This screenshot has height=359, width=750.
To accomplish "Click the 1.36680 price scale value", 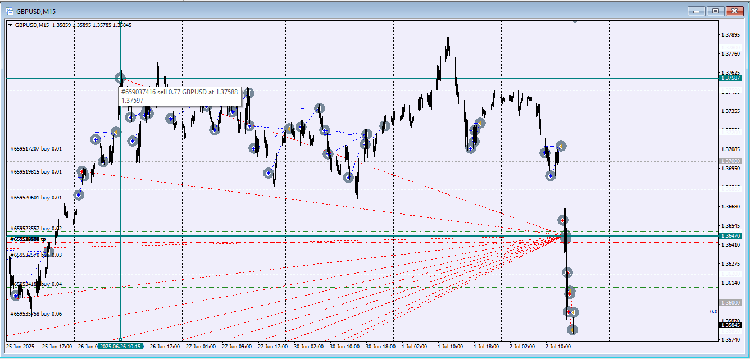I will pyautogui.click(x=730, y=207).
